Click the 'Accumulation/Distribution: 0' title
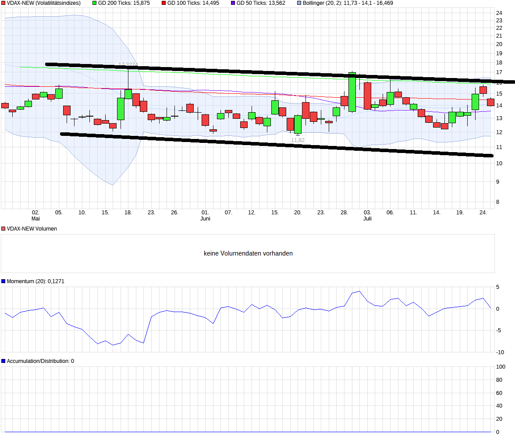Screen dimensions: 515x437 point(40,361)
